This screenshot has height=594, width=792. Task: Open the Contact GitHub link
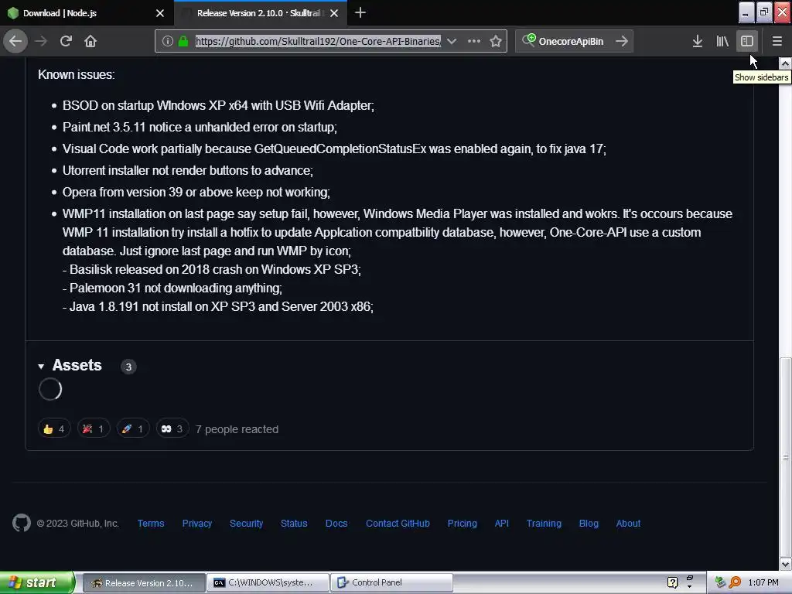click(398, 524)
